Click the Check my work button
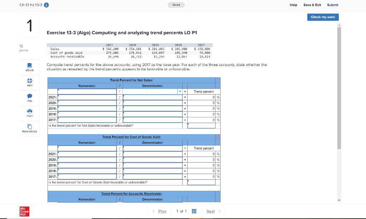The width and height of the screenshot is (366, 219). pos(323,17)
